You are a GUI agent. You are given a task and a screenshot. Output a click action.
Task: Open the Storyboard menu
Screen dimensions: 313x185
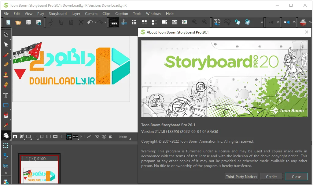(x=58, y=13)
